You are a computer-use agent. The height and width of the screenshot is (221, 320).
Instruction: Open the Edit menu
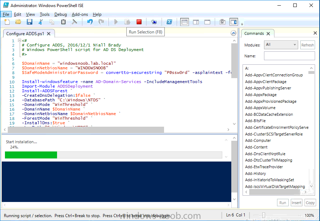tap(18, 14)
